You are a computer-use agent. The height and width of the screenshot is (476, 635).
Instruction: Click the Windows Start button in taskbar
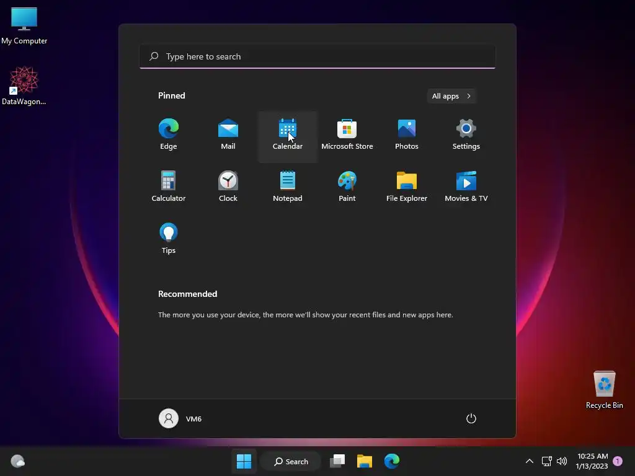point(244,461)
